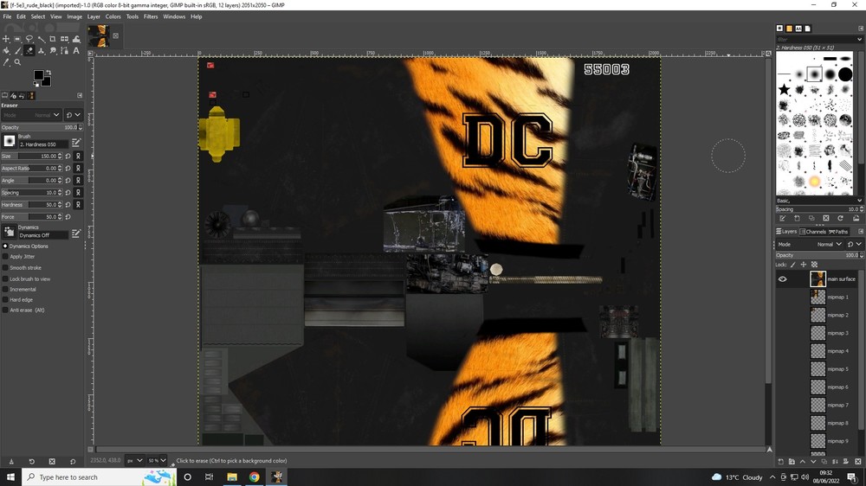The image size is (866, 486).
Task: Enable Smooth stroke checkbox
Action: (5, 267)
